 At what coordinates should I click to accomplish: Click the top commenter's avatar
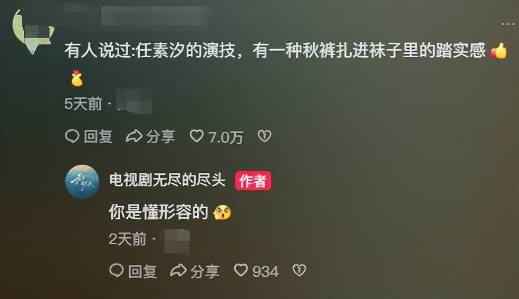(33, 32)
